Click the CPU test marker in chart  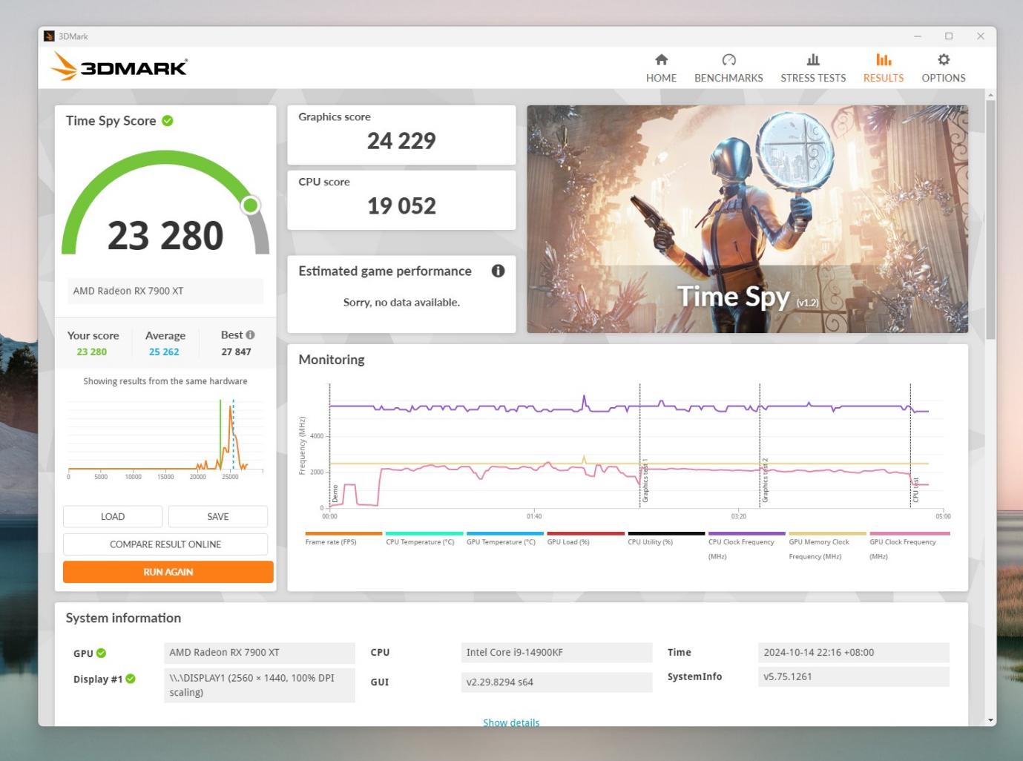tap(915, 490)
